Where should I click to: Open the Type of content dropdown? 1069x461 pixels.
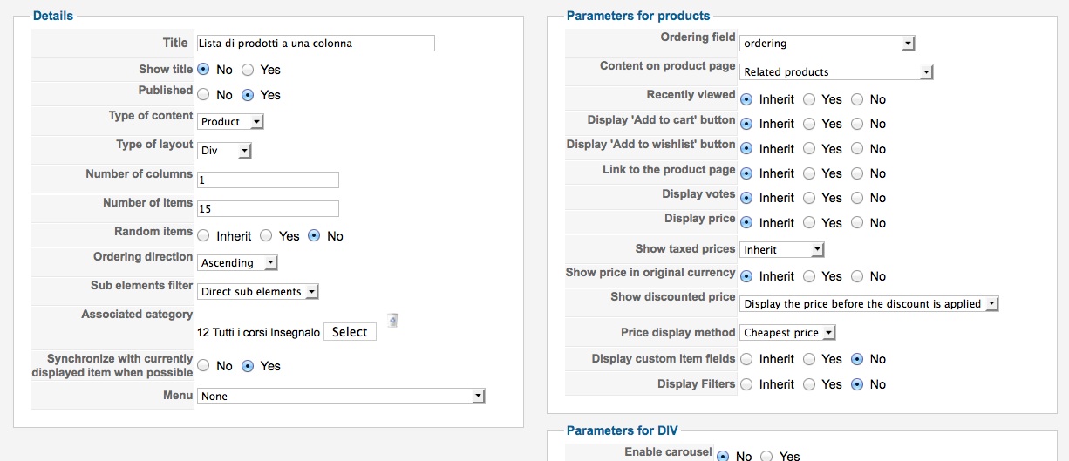230,122
